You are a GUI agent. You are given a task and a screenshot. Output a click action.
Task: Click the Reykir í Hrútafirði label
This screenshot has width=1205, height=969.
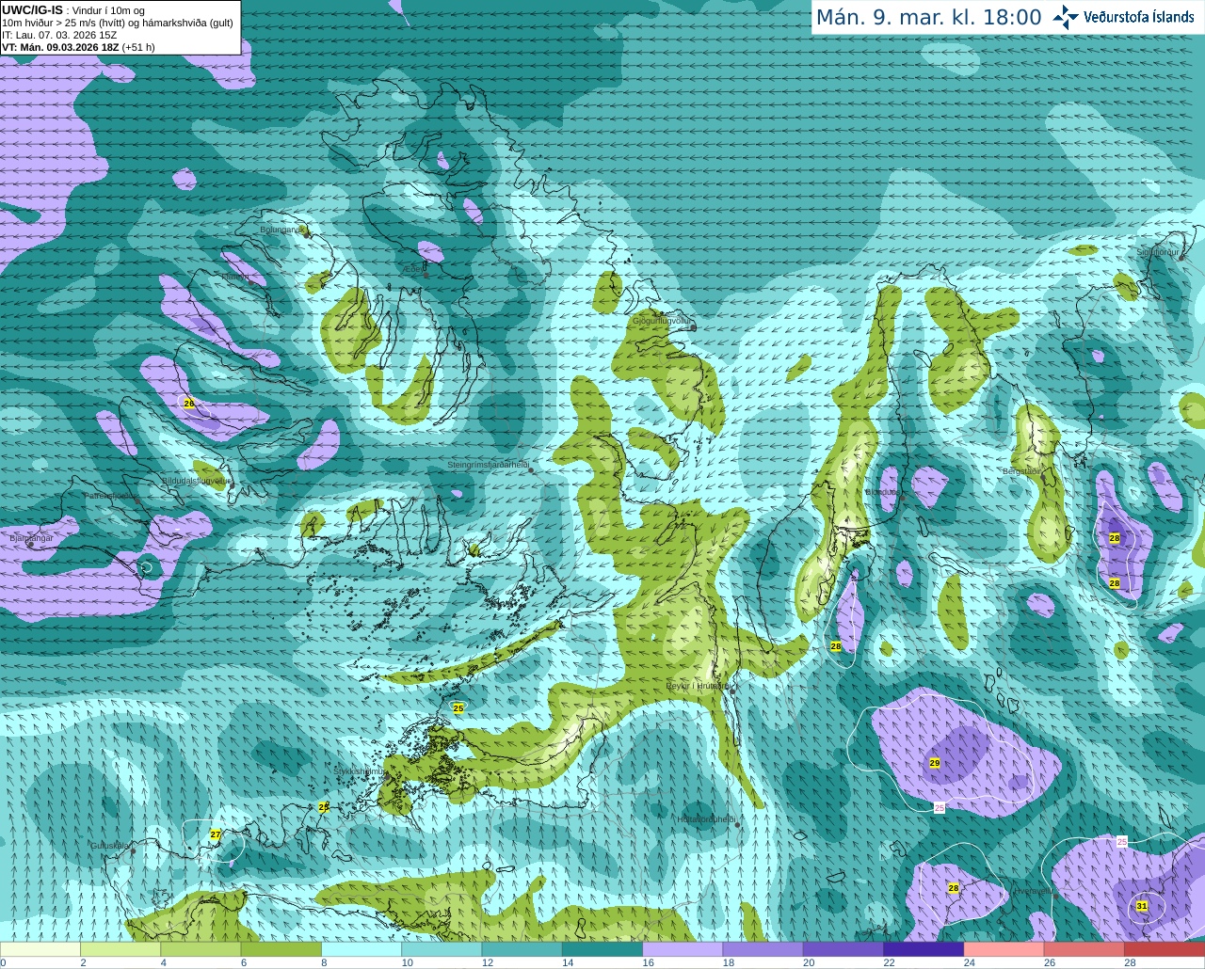(698, 686)
